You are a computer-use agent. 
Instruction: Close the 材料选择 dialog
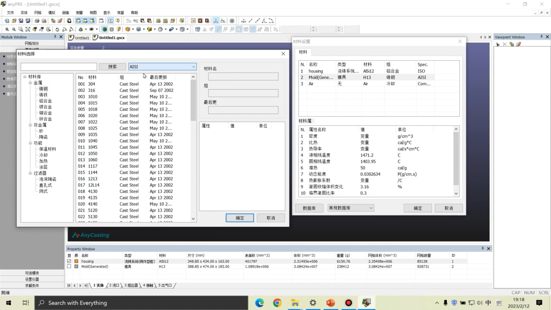[283, 54]
